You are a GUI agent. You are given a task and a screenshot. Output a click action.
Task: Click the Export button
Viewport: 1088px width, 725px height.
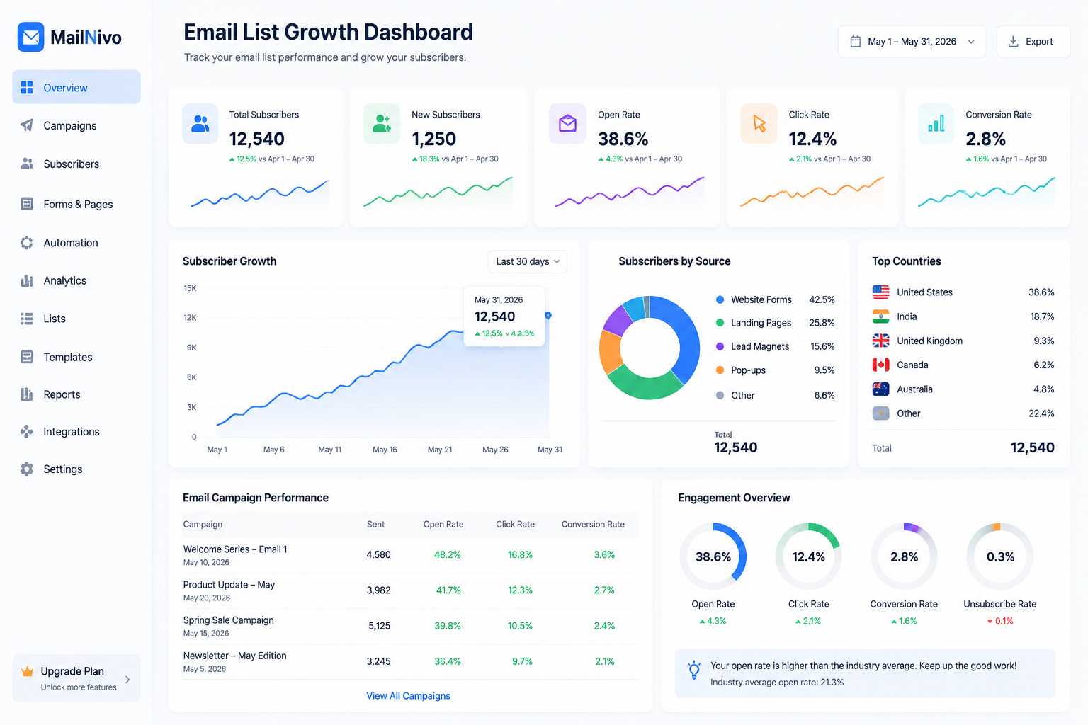[x=1033, y=42]
